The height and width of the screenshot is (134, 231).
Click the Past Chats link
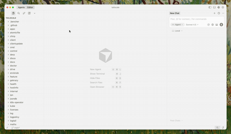point(176,121)
